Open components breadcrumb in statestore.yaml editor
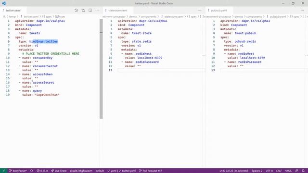 click(x=149, y=17)
